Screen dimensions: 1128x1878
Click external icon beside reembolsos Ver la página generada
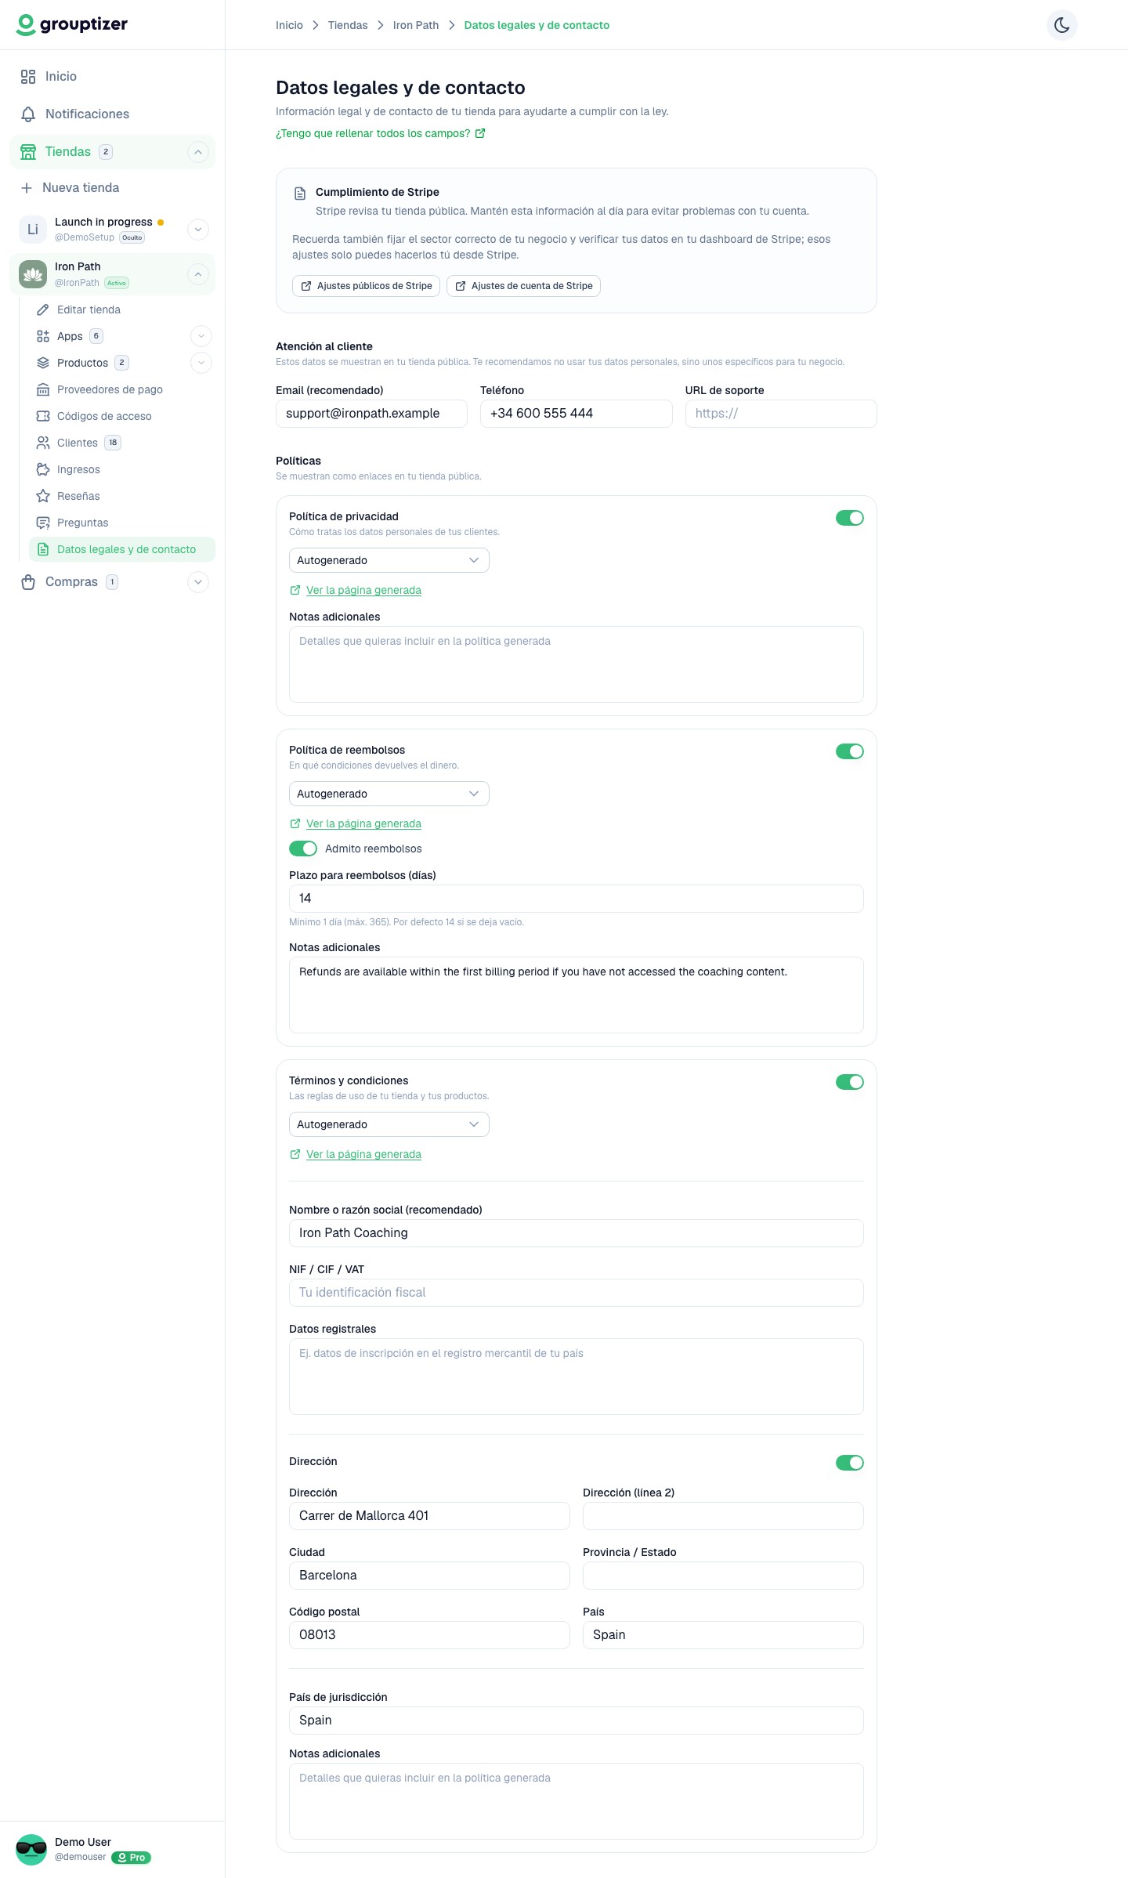click(295, 824)
